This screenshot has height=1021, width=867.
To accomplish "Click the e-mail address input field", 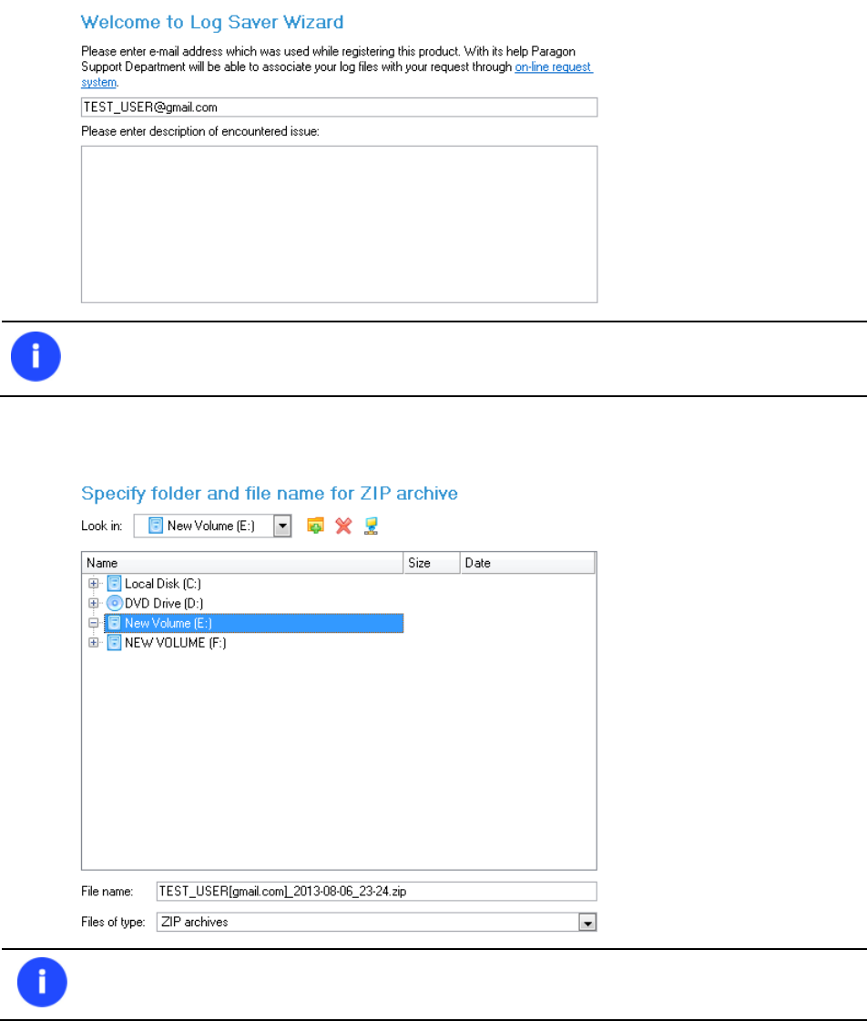I will coord(339,107).
